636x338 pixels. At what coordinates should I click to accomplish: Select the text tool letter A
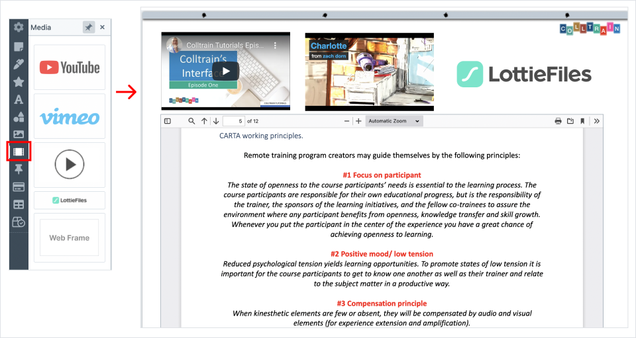tap(19, 99)
